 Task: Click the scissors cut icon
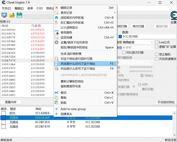(x=57, y=93)
